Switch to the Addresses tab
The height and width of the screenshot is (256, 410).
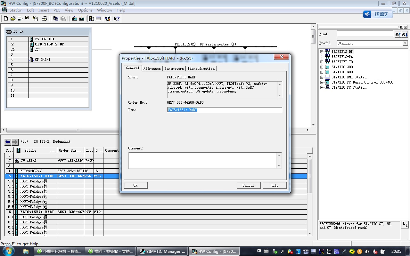(152, 68)
